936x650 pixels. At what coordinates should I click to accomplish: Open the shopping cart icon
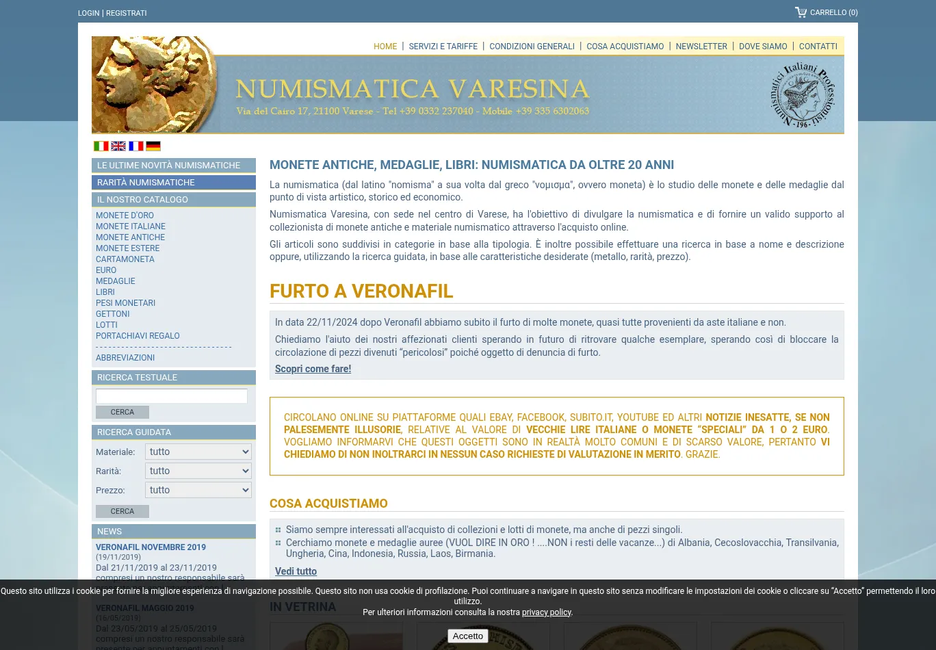(801, 12)
